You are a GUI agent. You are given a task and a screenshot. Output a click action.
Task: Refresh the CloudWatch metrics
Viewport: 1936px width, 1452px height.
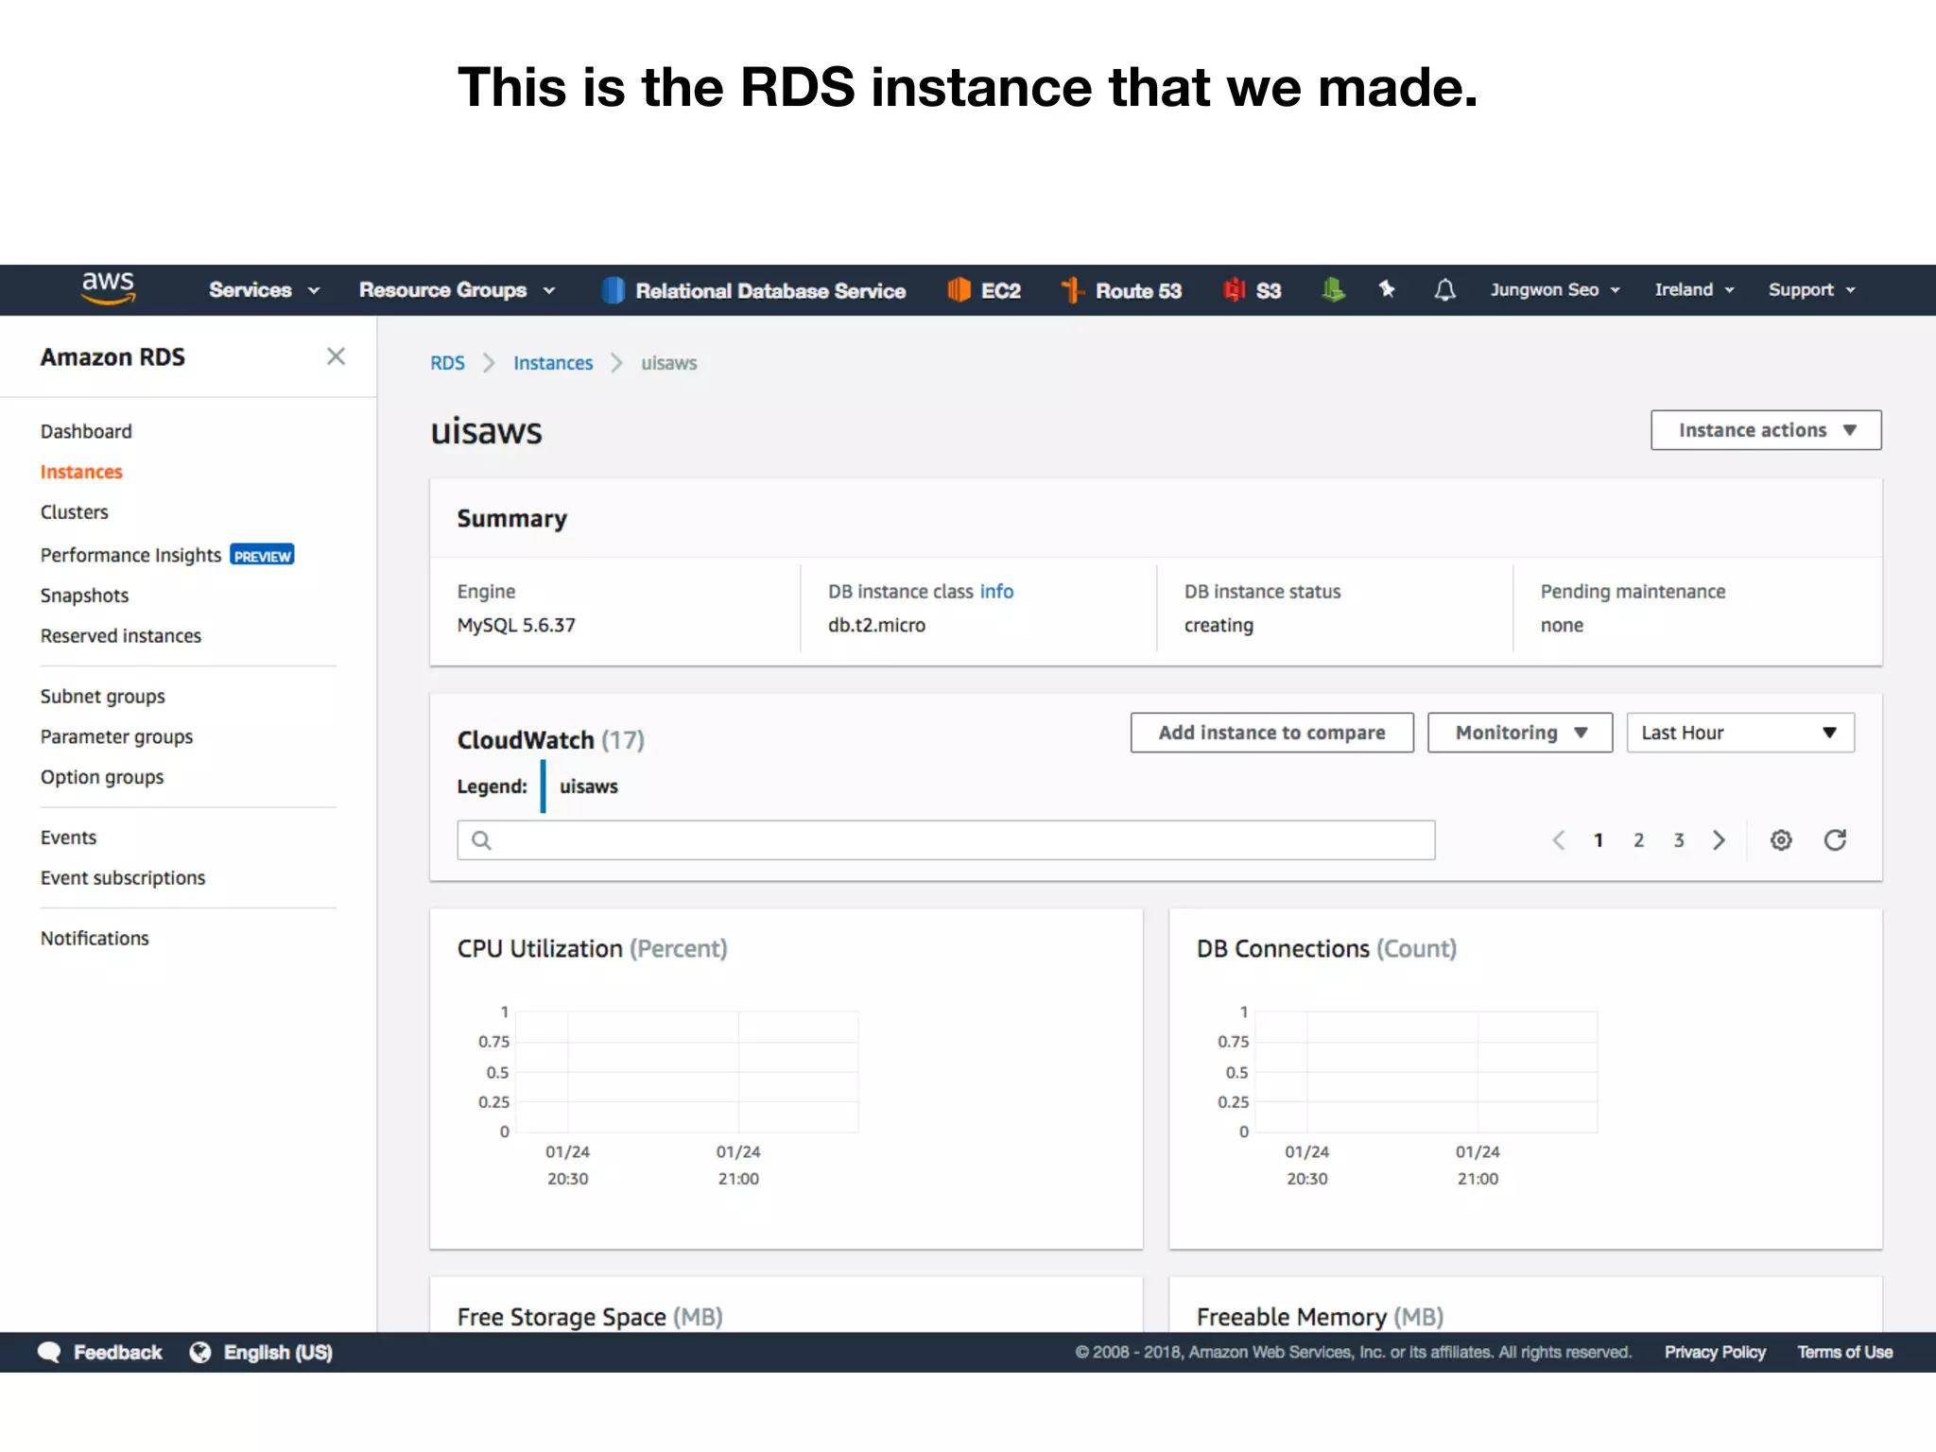(1835, 839)
